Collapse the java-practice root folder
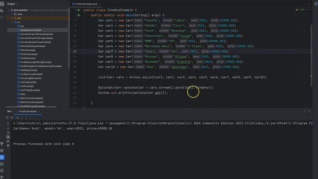 (9, 10)
